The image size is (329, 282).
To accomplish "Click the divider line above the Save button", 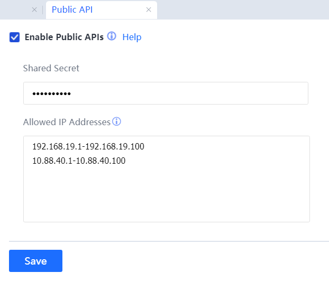I will point(169,241).
